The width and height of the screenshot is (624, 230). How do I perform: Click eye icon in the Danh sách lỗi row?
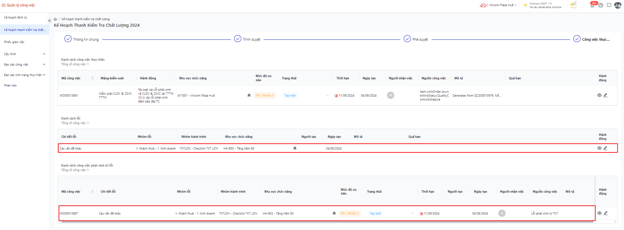[x=599, y=148]
